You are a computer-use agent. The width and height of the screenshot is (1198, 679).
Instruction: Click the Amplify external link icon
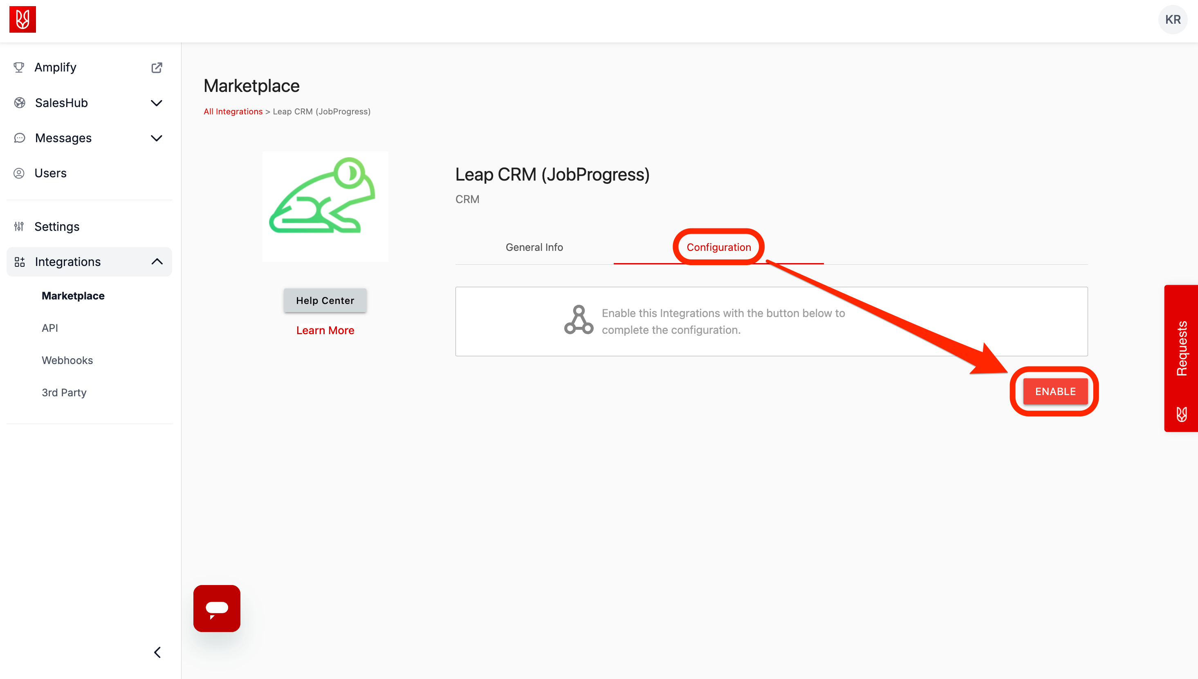[157, 68]
